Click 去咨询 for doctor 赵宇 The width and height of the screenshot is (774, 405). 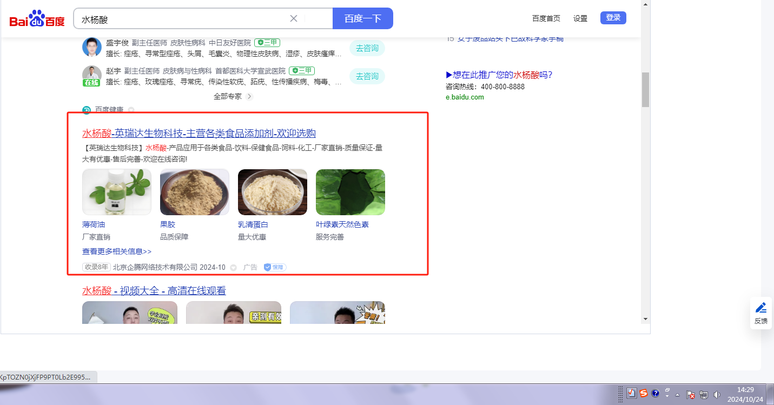pos(367,76)
